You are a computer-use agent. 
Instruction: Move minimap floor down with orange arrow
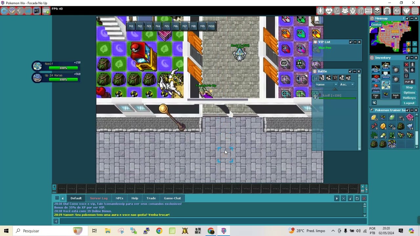coord(409,50)
